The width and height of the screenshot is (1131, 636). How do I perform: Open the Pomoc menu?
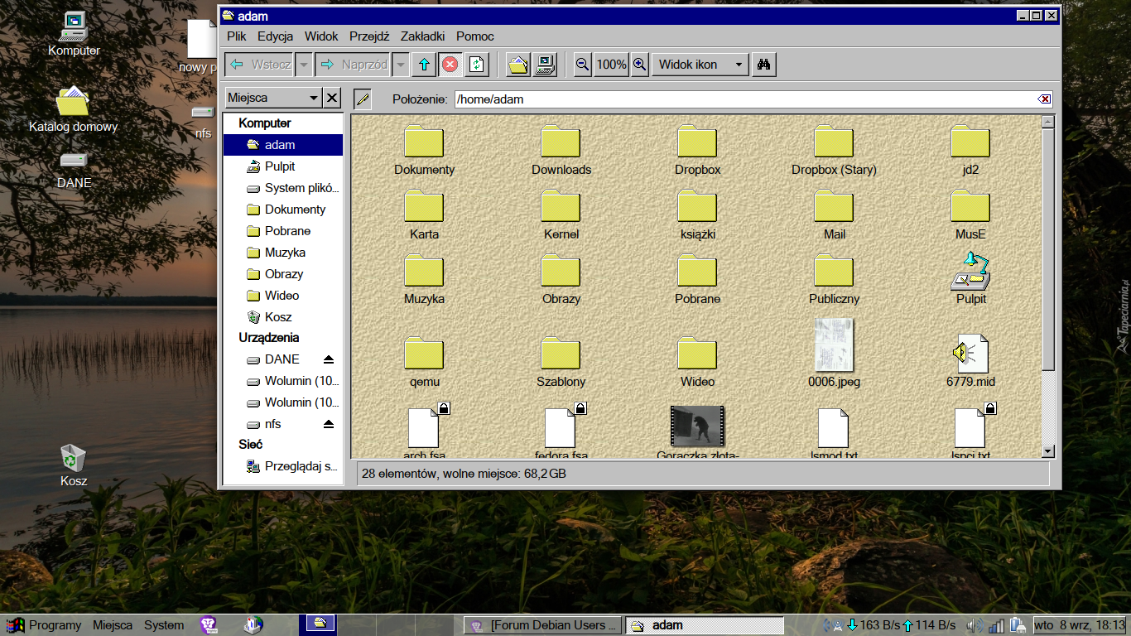click(x=475, y=36)
